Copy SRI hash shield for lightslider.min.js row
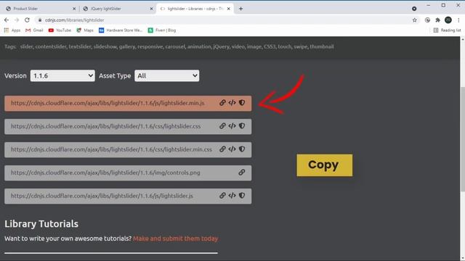Image resolution: width=465 pixels, height=261 pixels. click(242, 103)
